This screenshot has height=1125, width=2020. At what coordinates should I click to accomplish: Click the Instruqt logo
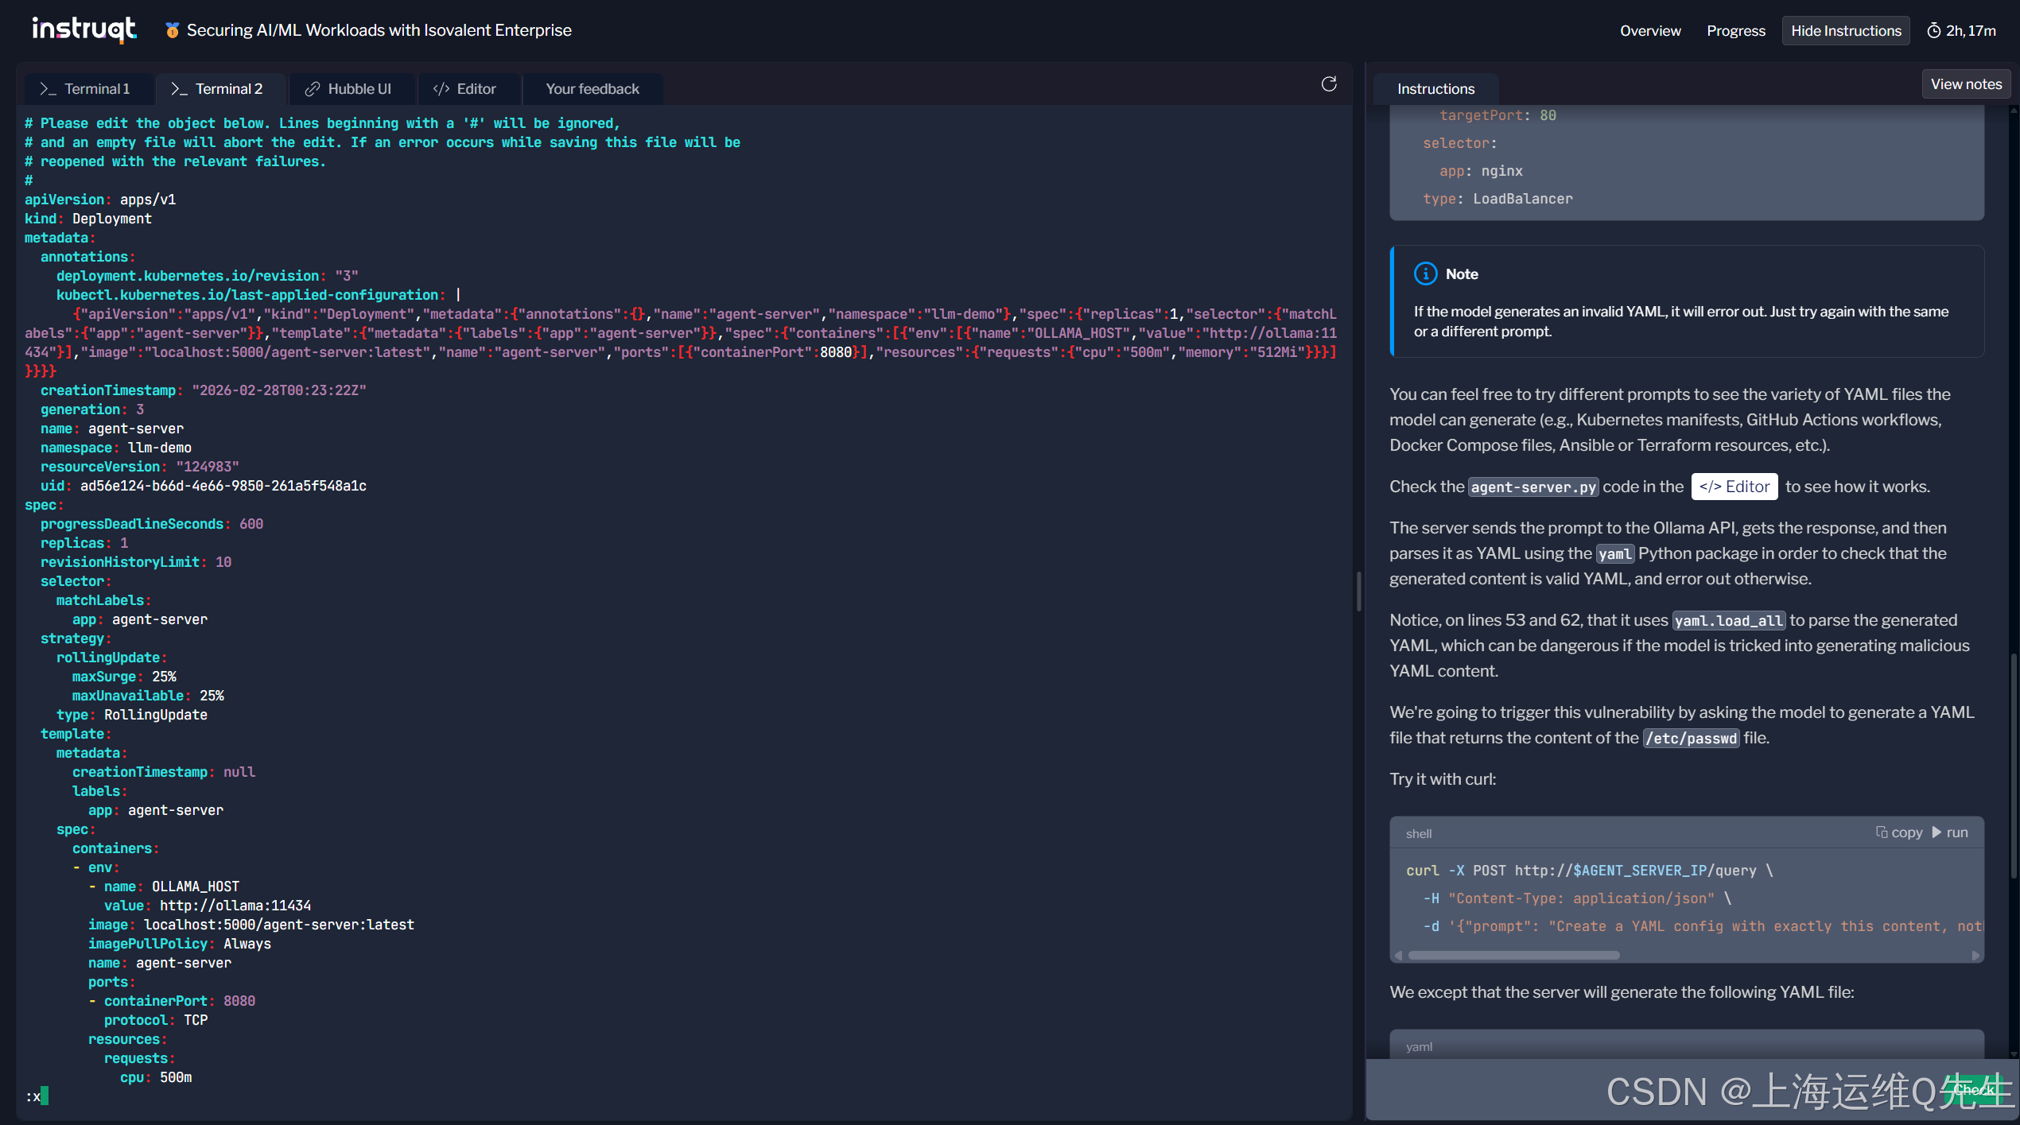tap(84, 29)
